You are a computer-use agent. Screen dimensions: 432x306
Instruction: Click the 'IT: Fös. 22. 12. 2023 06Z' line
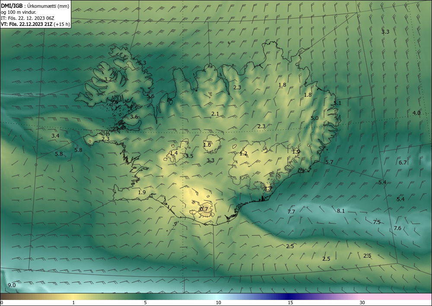(x=28, y=18)
